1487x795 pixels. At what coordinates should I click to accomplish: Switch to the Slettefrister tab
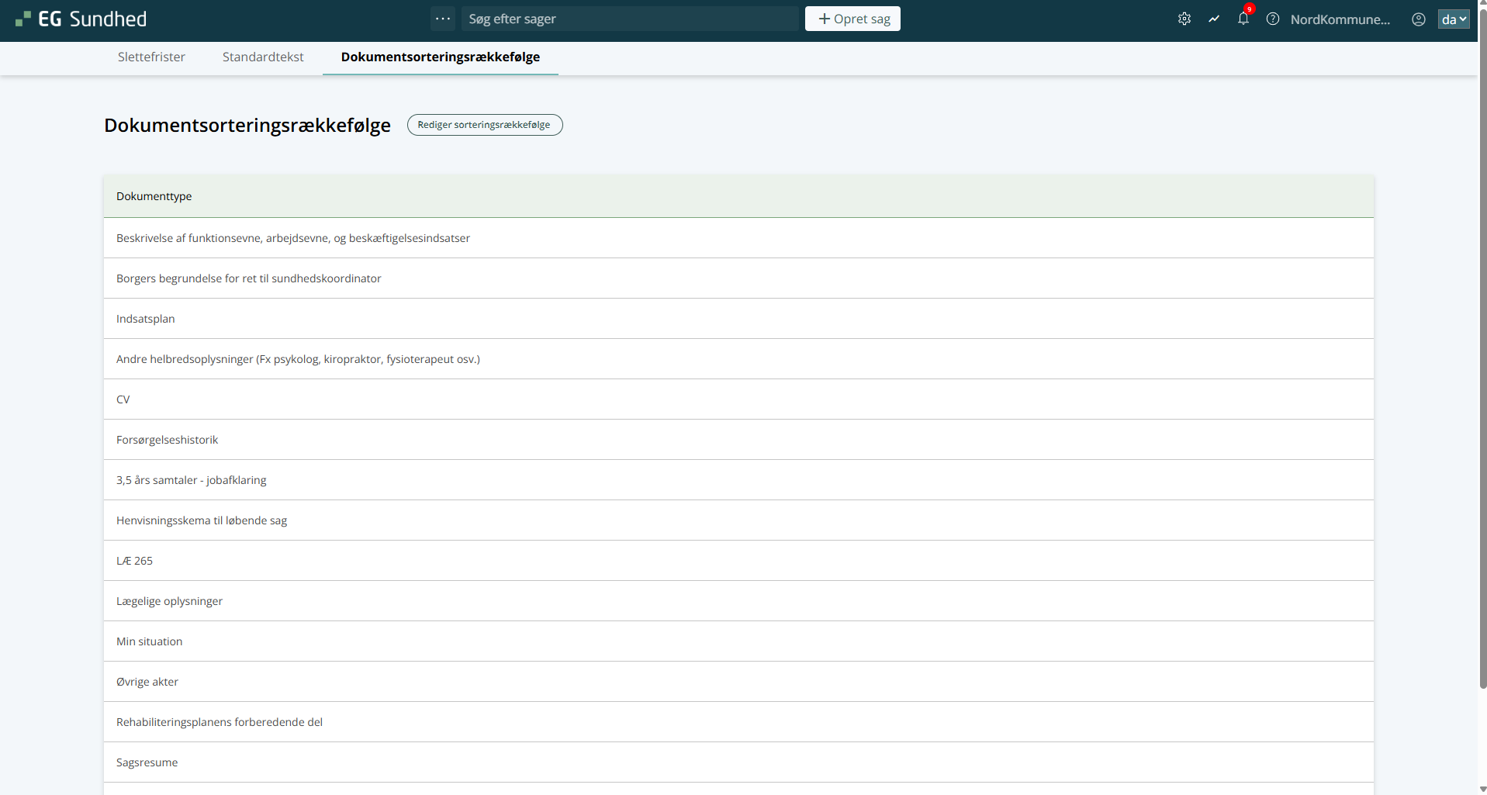(x=151, y=57)
